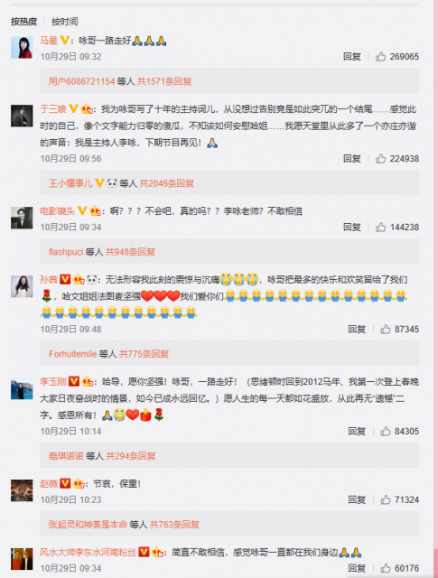This screenshot has width=438, height=578.
Task: Open the 于三娘 username link
Action: [x=53, y=108]
